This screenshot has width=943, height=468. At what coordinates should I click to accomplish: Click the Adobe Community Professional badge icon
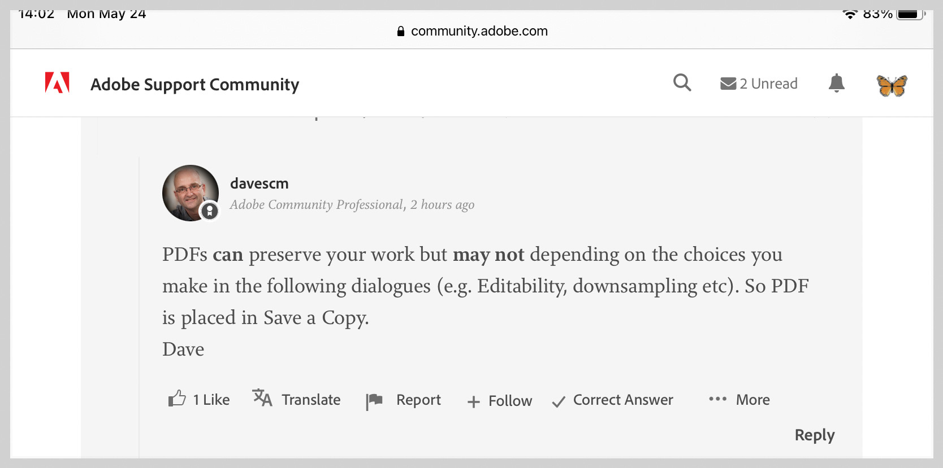[210, 211]
